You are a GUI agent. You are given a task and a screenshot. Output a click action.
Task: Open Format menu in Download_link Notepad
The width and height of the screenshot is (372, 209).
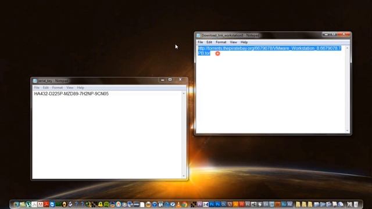[x=221, y=42]
